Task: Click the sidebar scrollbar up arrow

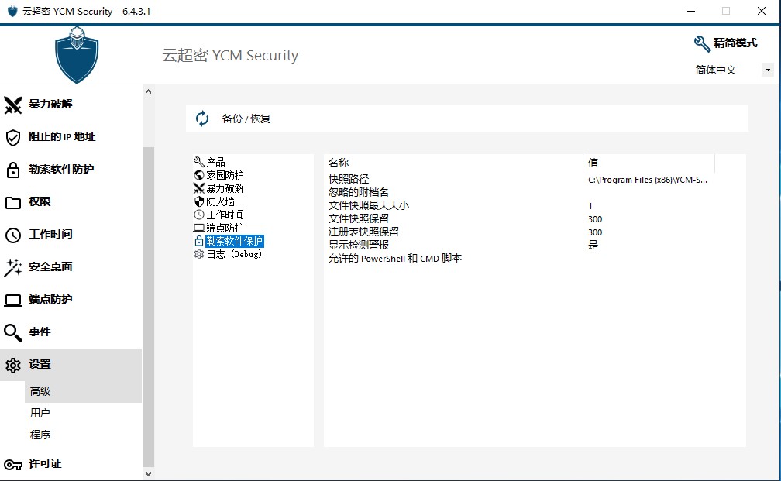Action: 148,91
